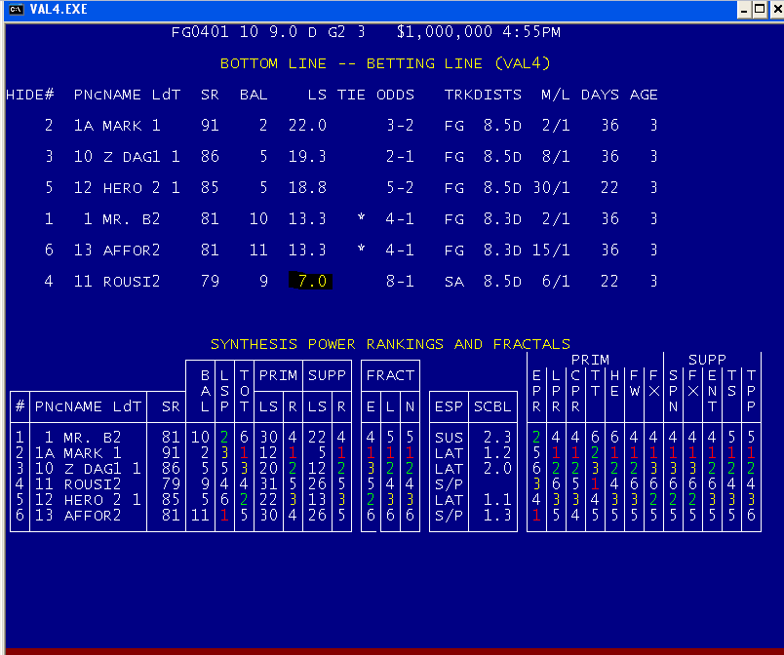
Task: Click the ODDS column header
Action: click(396, 95)
